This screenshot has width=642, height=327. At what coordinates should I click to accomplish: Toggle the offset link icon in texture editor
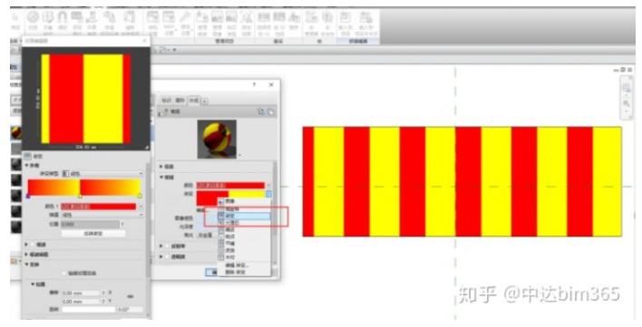131,297
